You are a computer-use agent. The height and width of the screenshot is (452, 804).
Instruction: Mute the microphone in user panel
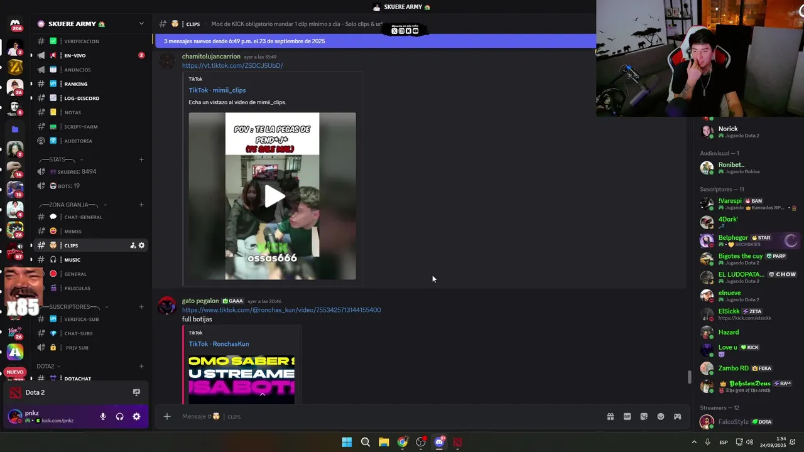click(103, 416)
